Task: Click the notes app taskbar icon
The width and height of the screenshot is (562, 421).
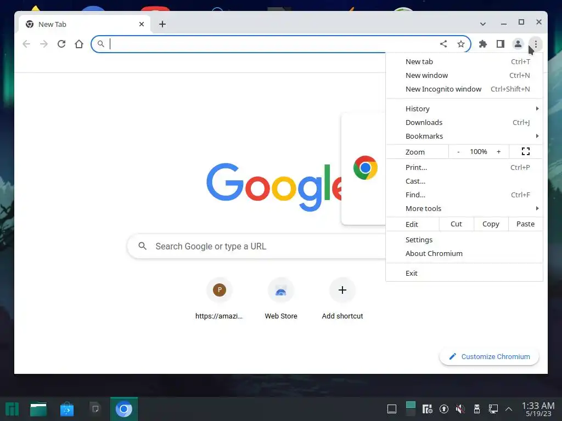Action: [x=95, y=409]
